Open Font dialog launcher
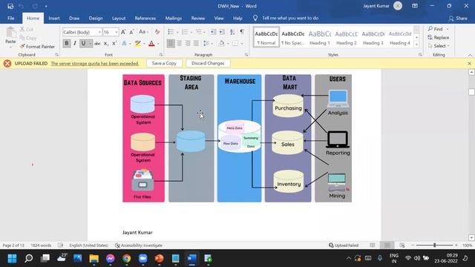475x267 pixels. coord(161,55)
